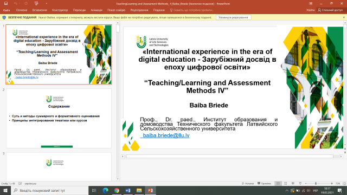Open Ribbon display options icon

point(311,4)
